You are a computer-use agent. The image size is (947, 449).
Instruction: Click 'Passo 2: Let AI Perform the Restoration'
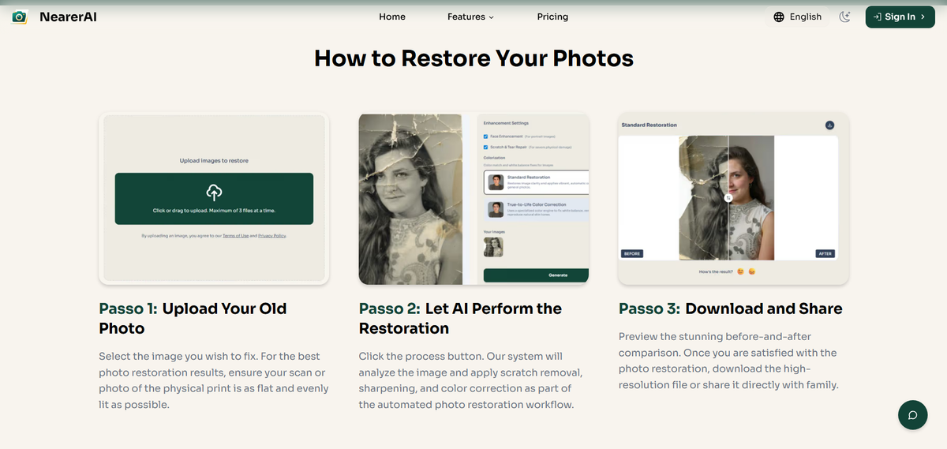tap(460, 318)
